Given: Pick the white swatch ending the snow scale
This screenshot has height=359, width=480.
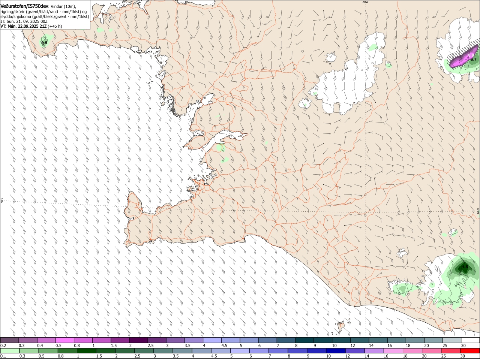Looking at the screenshot, I should pyautogui.click(x=470, y=340).
